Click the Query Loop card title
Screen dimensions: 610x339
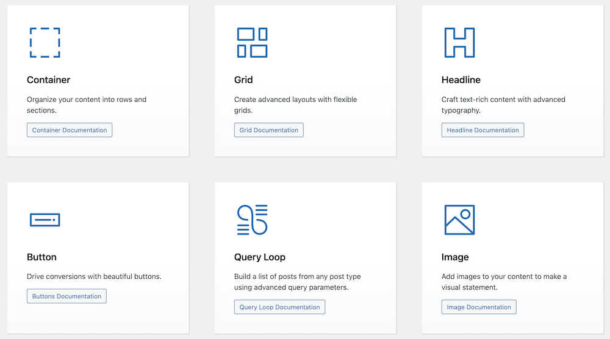click(x=260, y=257)
